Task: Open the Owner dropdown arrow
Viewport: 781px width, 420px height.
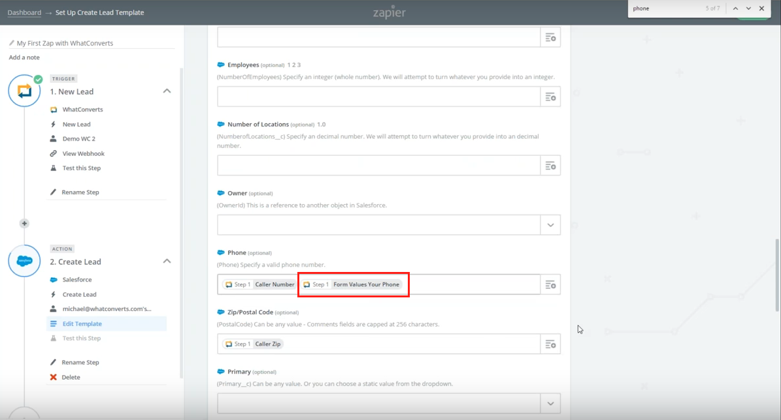Action: [x=550, y=225]
